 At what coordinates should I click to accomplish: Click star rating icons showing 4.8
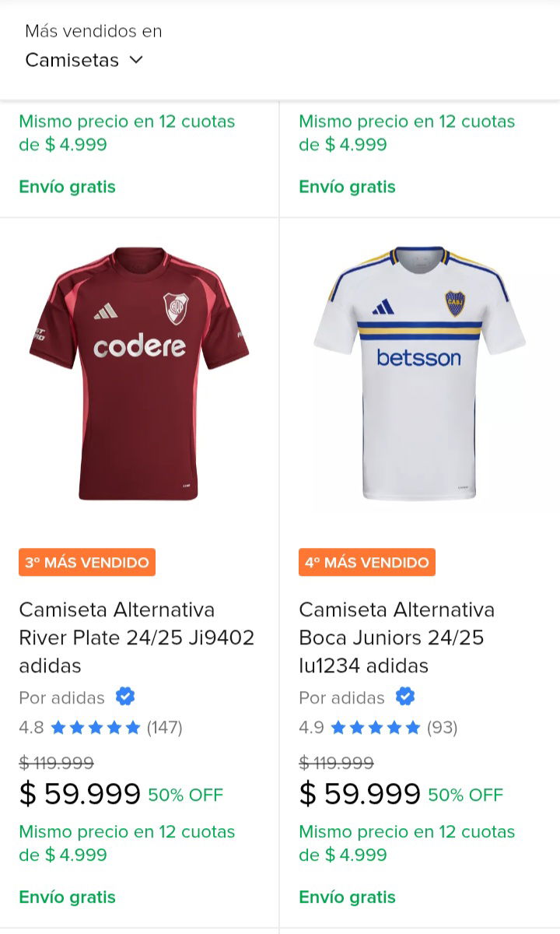pos(95,728)
